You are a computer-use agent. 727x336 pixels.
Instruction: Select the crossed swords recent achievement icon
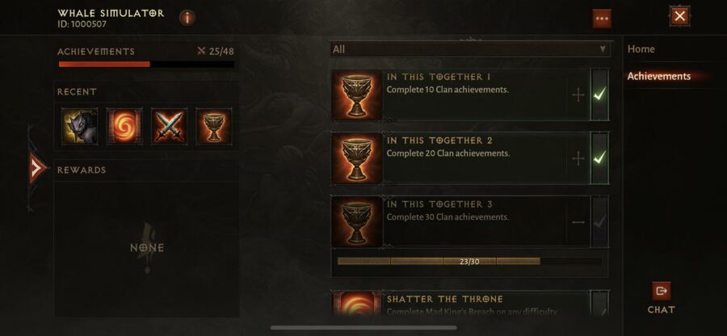(170, 127)
